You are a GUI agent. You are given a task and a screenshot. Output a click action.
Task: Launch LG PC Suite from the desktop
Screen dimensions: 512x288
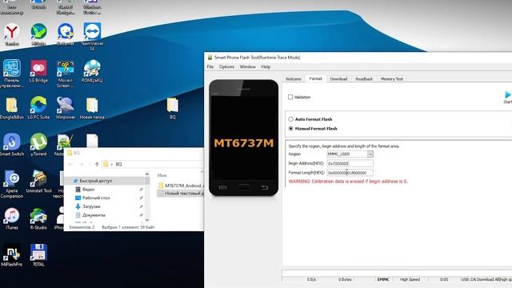pyautogui.click(x=38, y=108)
